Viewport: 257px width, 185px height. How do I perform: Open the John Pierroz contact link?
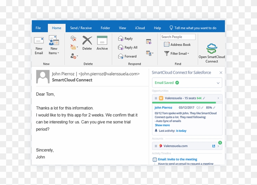point(163,108)
